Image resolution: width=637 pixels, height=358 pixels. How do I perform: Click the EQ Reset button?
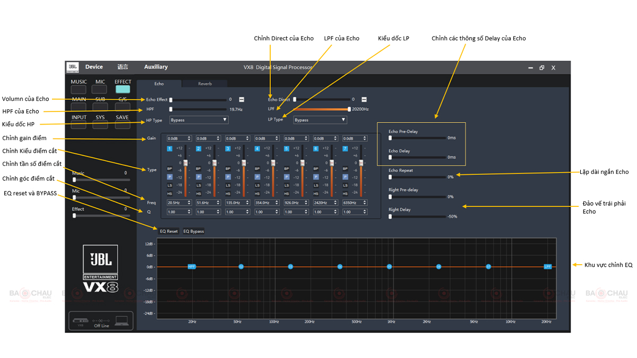169,231
